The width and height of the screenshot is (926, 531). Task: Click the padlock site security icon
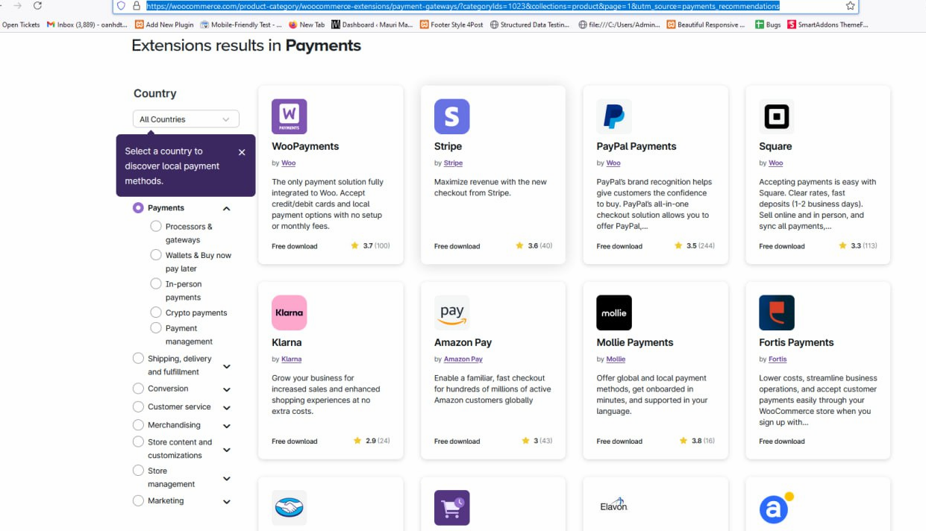(136, 6)
